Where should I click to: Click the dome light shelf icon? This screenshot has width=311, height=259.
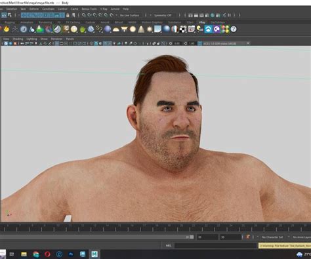(x=116, y=30)
